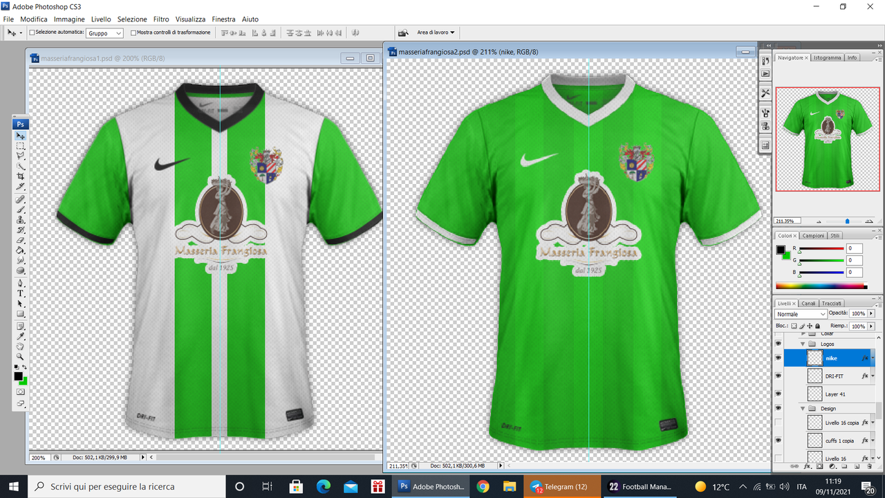Open Area di lavoro workspace menu
Image resolution: width=885 pixels, height=498 pixels.
click(x=436, y=33)
